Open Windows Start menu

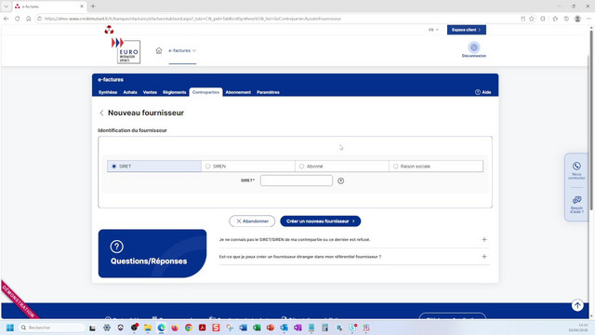click(10, 328)
